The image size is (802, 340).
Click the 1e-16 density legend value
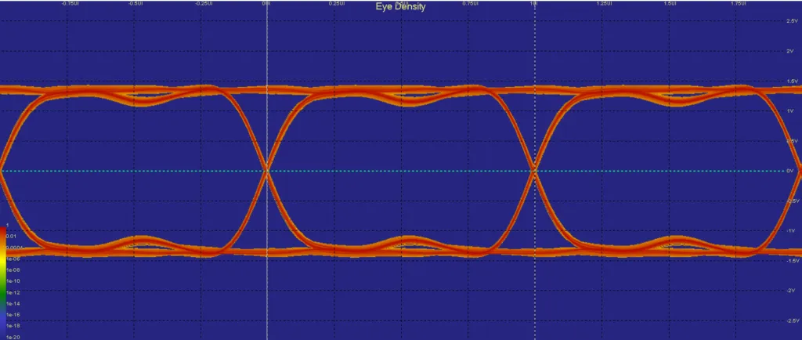[13, 315]
